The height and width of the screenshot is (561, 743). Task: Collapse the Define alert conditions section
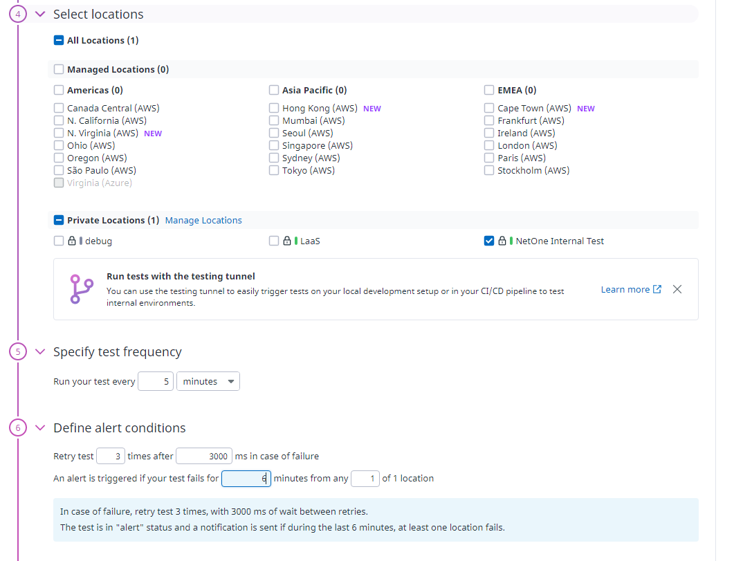[x=40, y=428]
